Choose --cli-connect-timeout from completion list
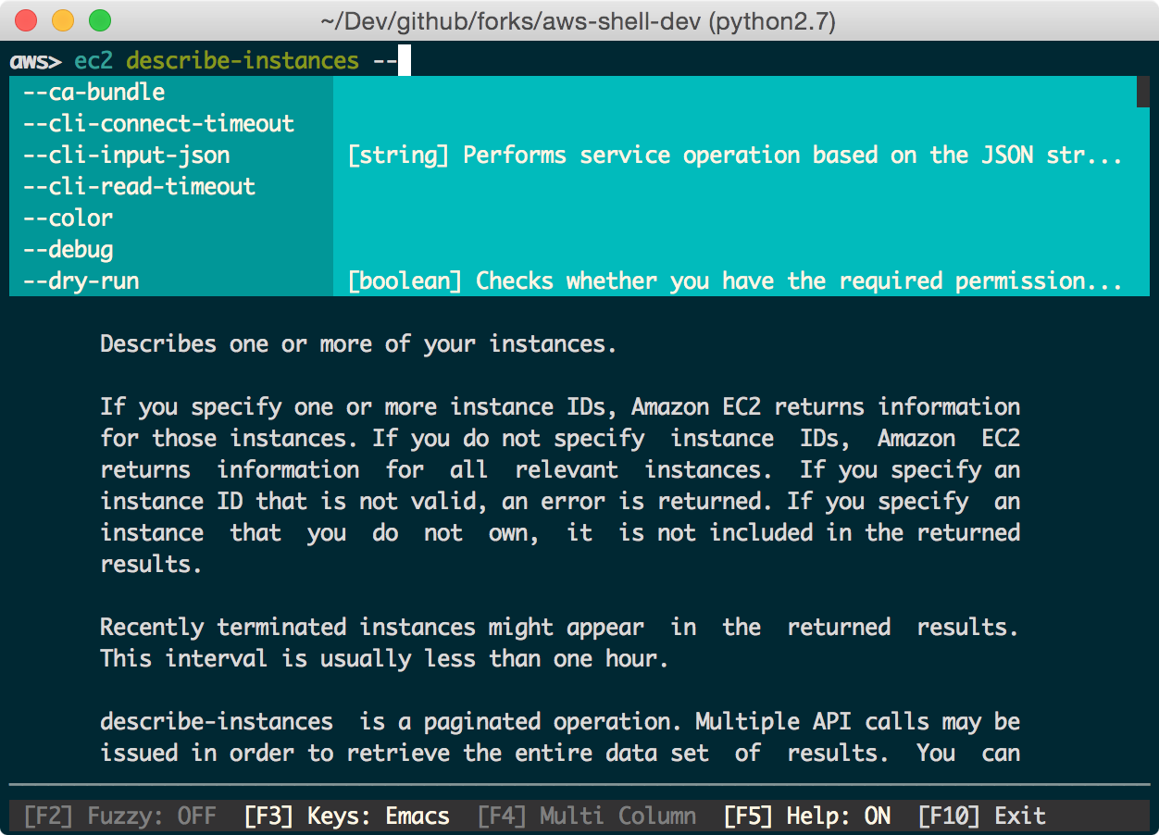The image size is (1159, 835). pyautogui.click(x=170, y=123)
